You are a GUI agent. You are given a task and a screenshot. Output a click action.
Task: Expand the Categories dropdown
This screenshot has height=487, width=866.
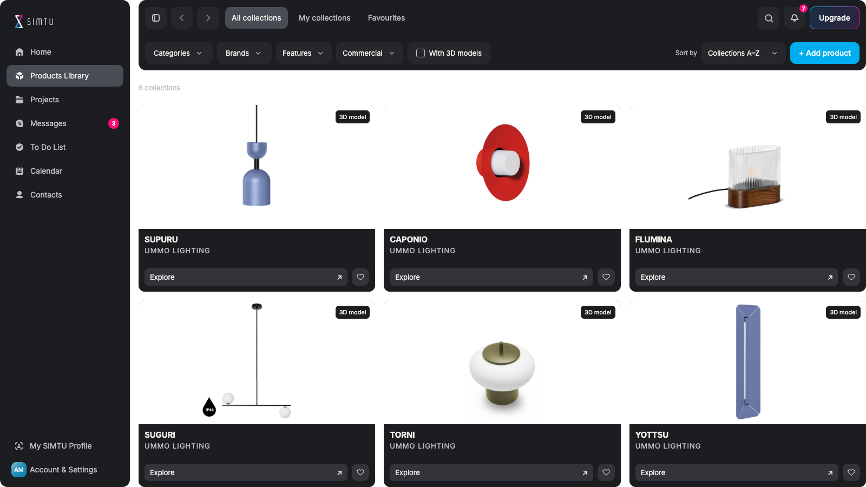(x=179, y=53)
